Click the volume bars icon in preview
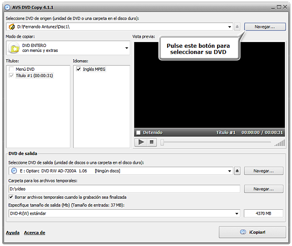Viewport: 292px width, 246px height. 280,143
